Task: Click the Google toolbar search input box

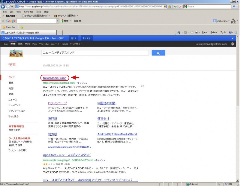Action: coord(36,21)
